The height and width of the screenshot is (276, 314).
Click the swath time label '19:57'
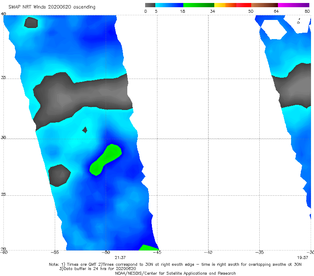[x=303, y=258]
